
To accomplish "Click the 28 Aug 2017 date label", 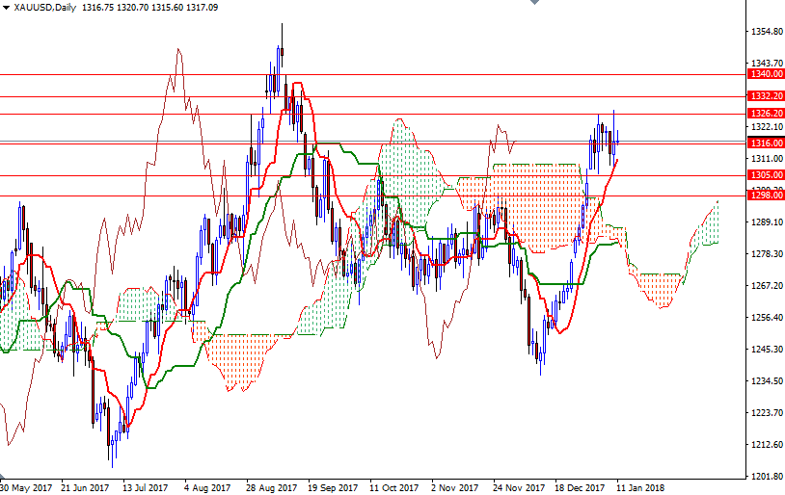I will [270, 487].
